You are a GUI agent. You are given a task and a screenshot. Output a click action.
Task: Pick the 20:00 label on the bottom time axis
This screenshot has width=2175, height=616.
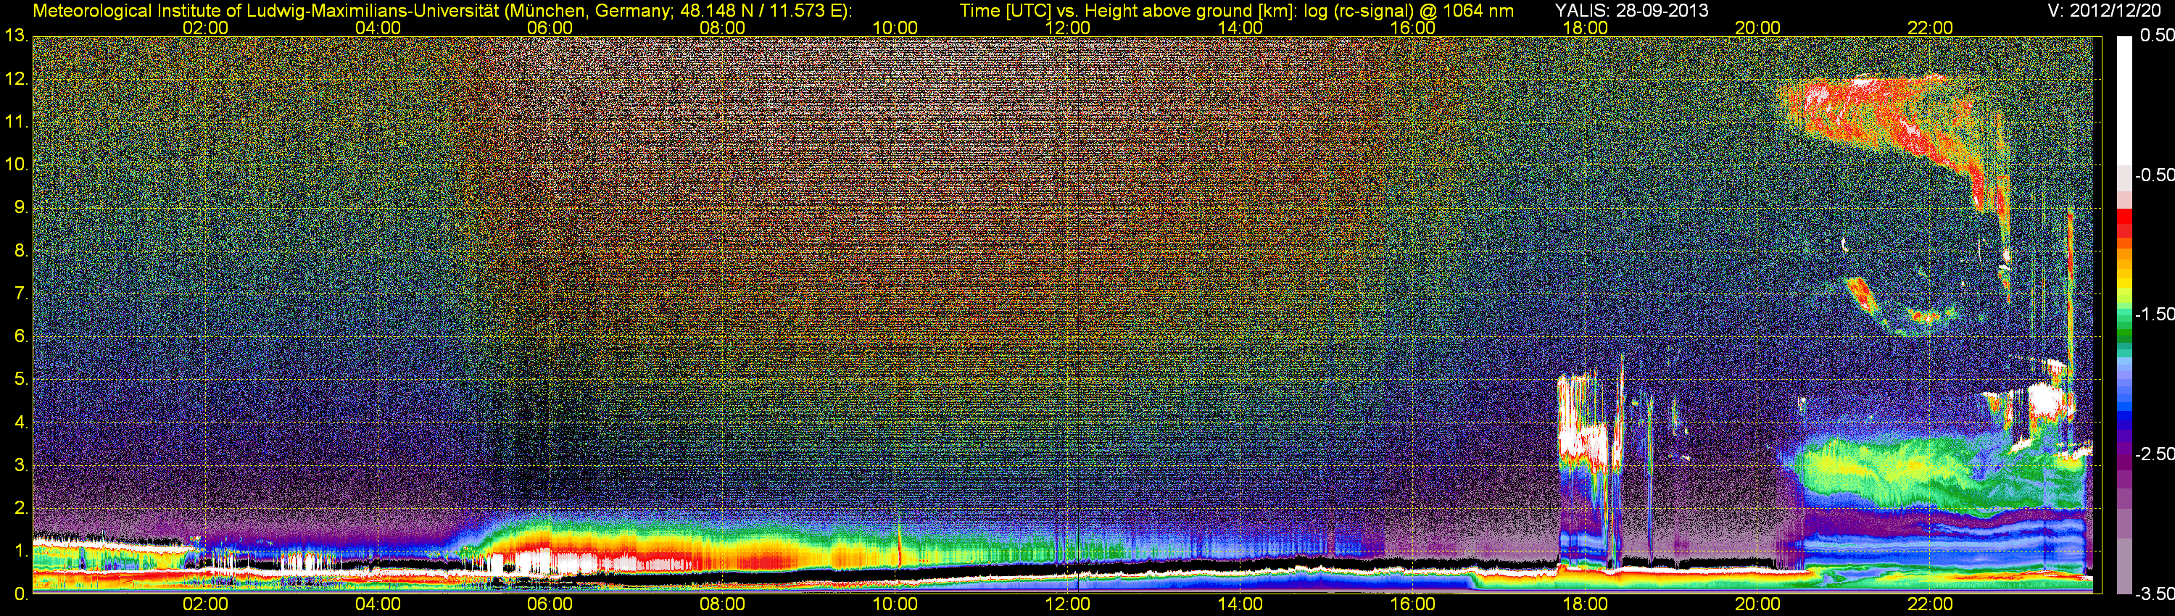pyautogui.click(x=1758, y=605)
